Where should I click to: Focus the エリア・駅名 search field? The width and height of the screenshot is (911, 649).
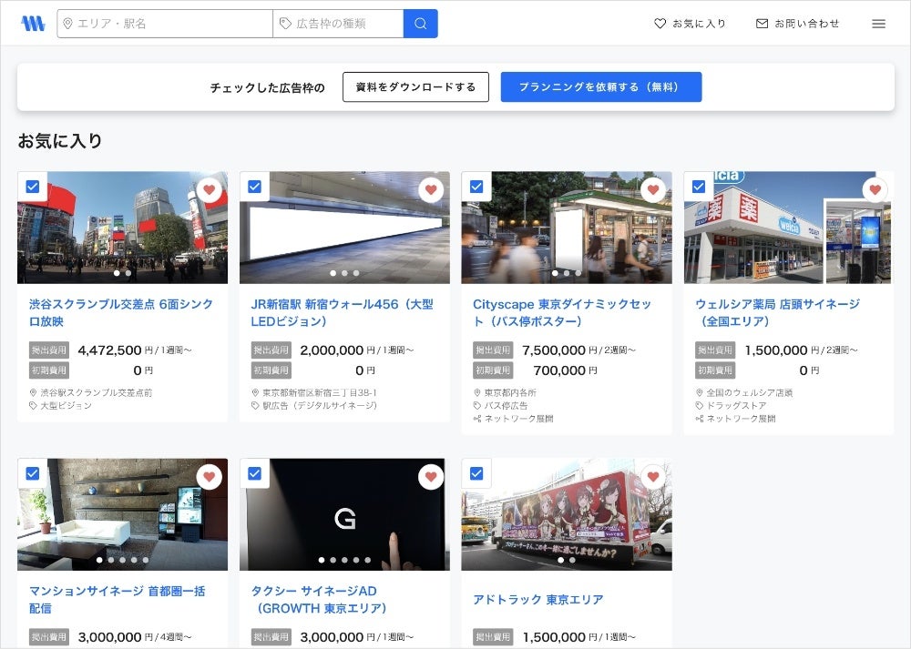[x=165, y=24]
